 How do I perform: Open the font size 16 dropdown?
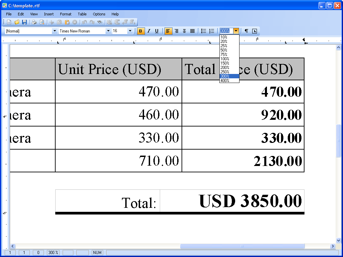(130, 31)
